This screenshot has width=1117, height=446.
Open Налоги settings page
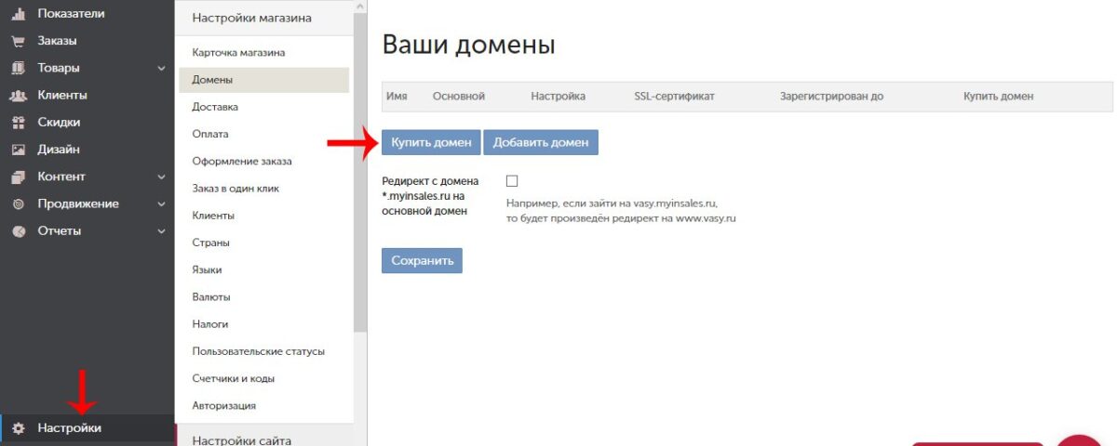pos(209,324)
